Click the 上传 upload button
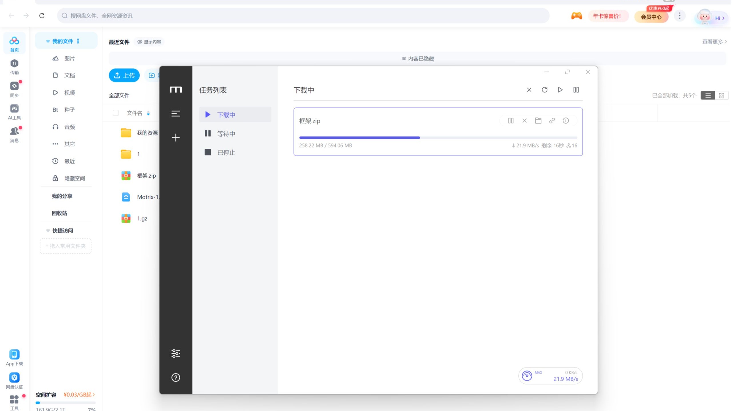Image resolution: width=732 pixels, height=411 pixels. (124, 75)
